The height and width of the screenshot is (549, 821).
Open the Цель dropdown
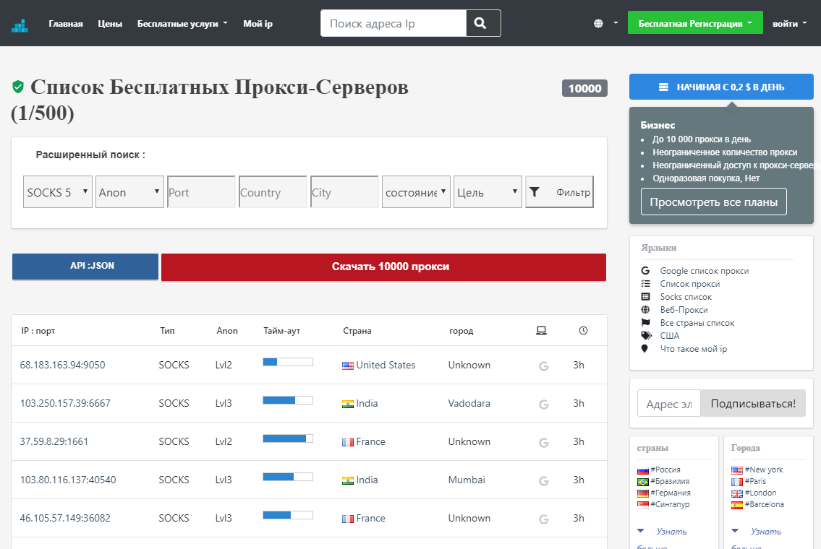tap(488, 192)
